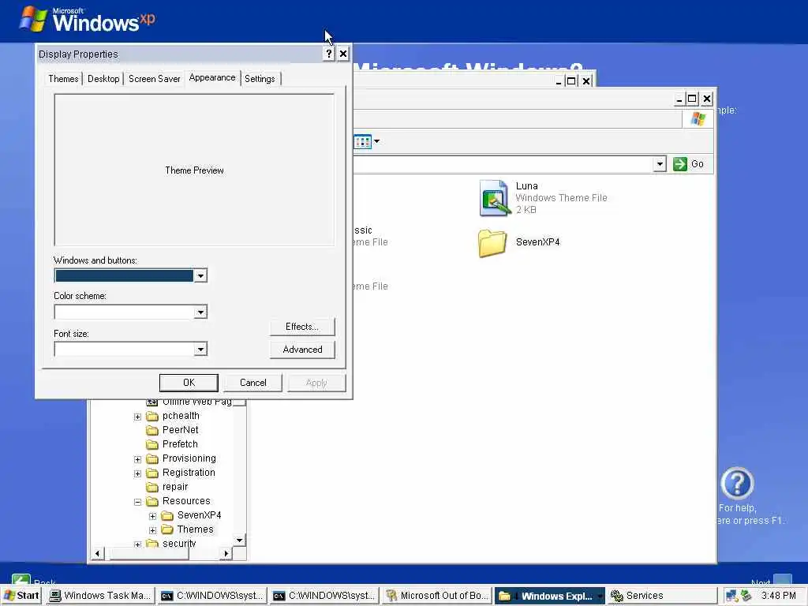Expand the SevenXP4 tree node

tap(152, 516)
